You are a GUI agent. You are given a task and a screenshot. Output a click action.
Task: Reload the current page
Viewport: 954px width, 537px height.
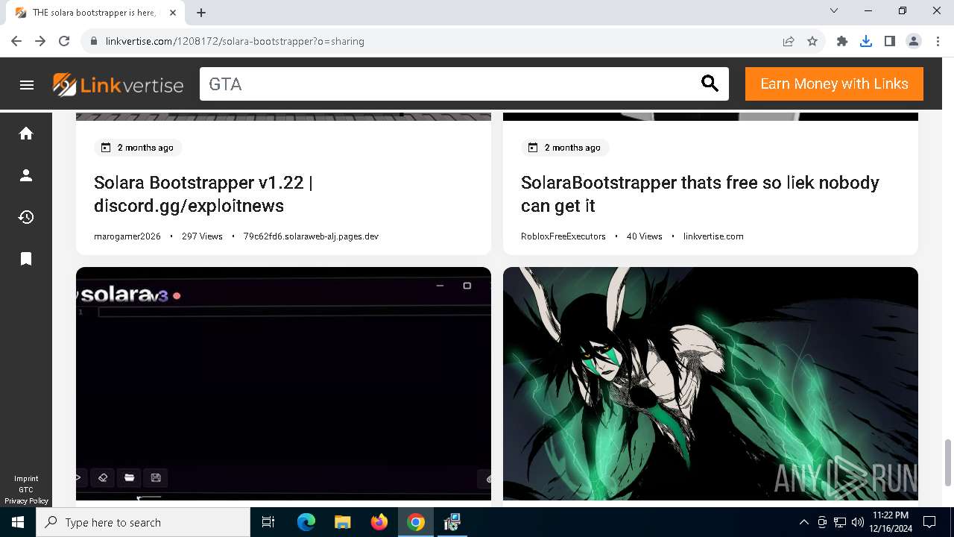click(x=64, y=41)
